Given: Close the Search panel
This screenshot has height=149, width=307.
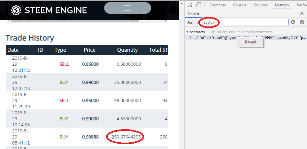Looking at the screenshot, I should pyautogui.click(x=302, y=13).
